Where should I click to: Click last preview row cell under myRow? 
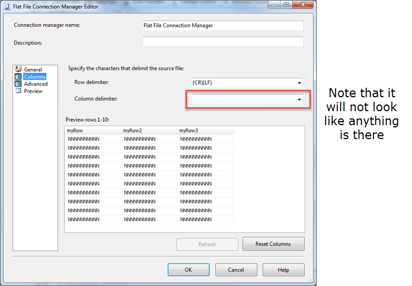tap(93, 220)
